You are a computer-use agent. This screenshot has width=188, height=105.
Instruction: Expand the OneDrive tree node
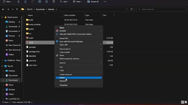click(x=2, y=60)
